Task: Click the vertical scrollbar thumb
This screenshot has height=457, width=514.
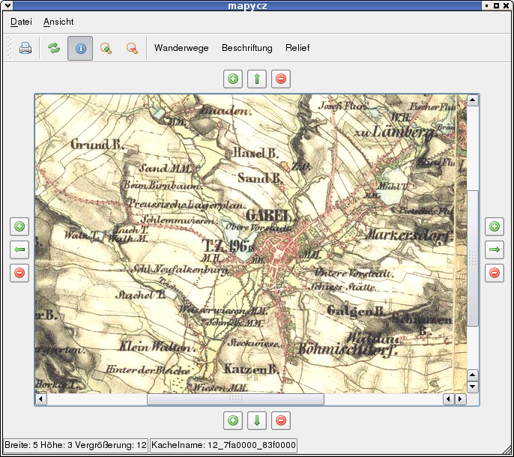Action: click(x=473, y=258)
